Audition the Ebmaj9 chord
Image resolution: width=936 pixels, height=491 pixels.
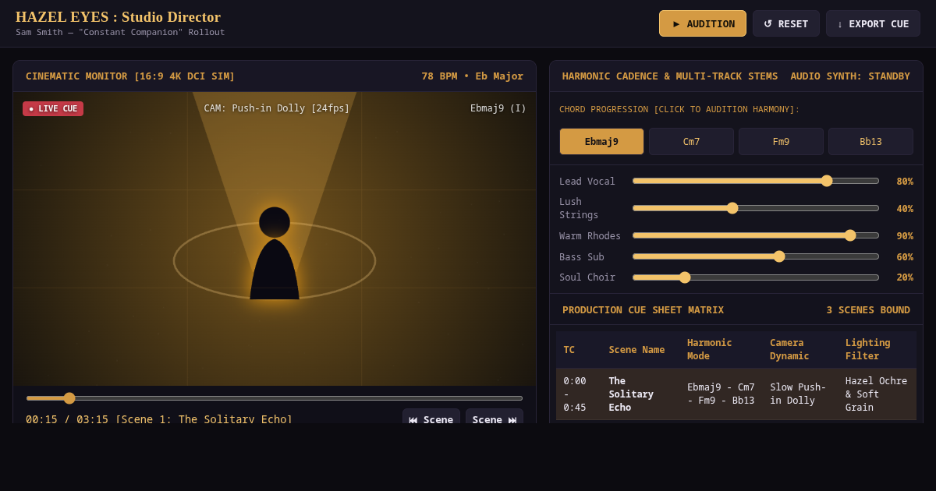tap(601, 141)
